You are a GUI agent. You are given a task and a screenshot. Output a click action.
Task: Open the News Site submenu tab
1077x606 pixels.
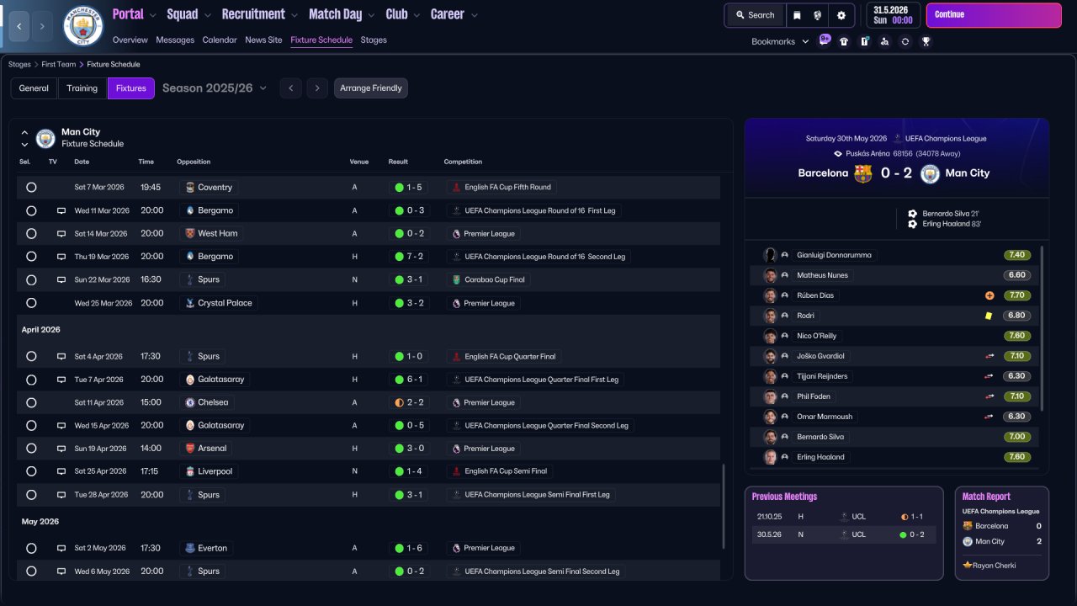tap(263, 40)
